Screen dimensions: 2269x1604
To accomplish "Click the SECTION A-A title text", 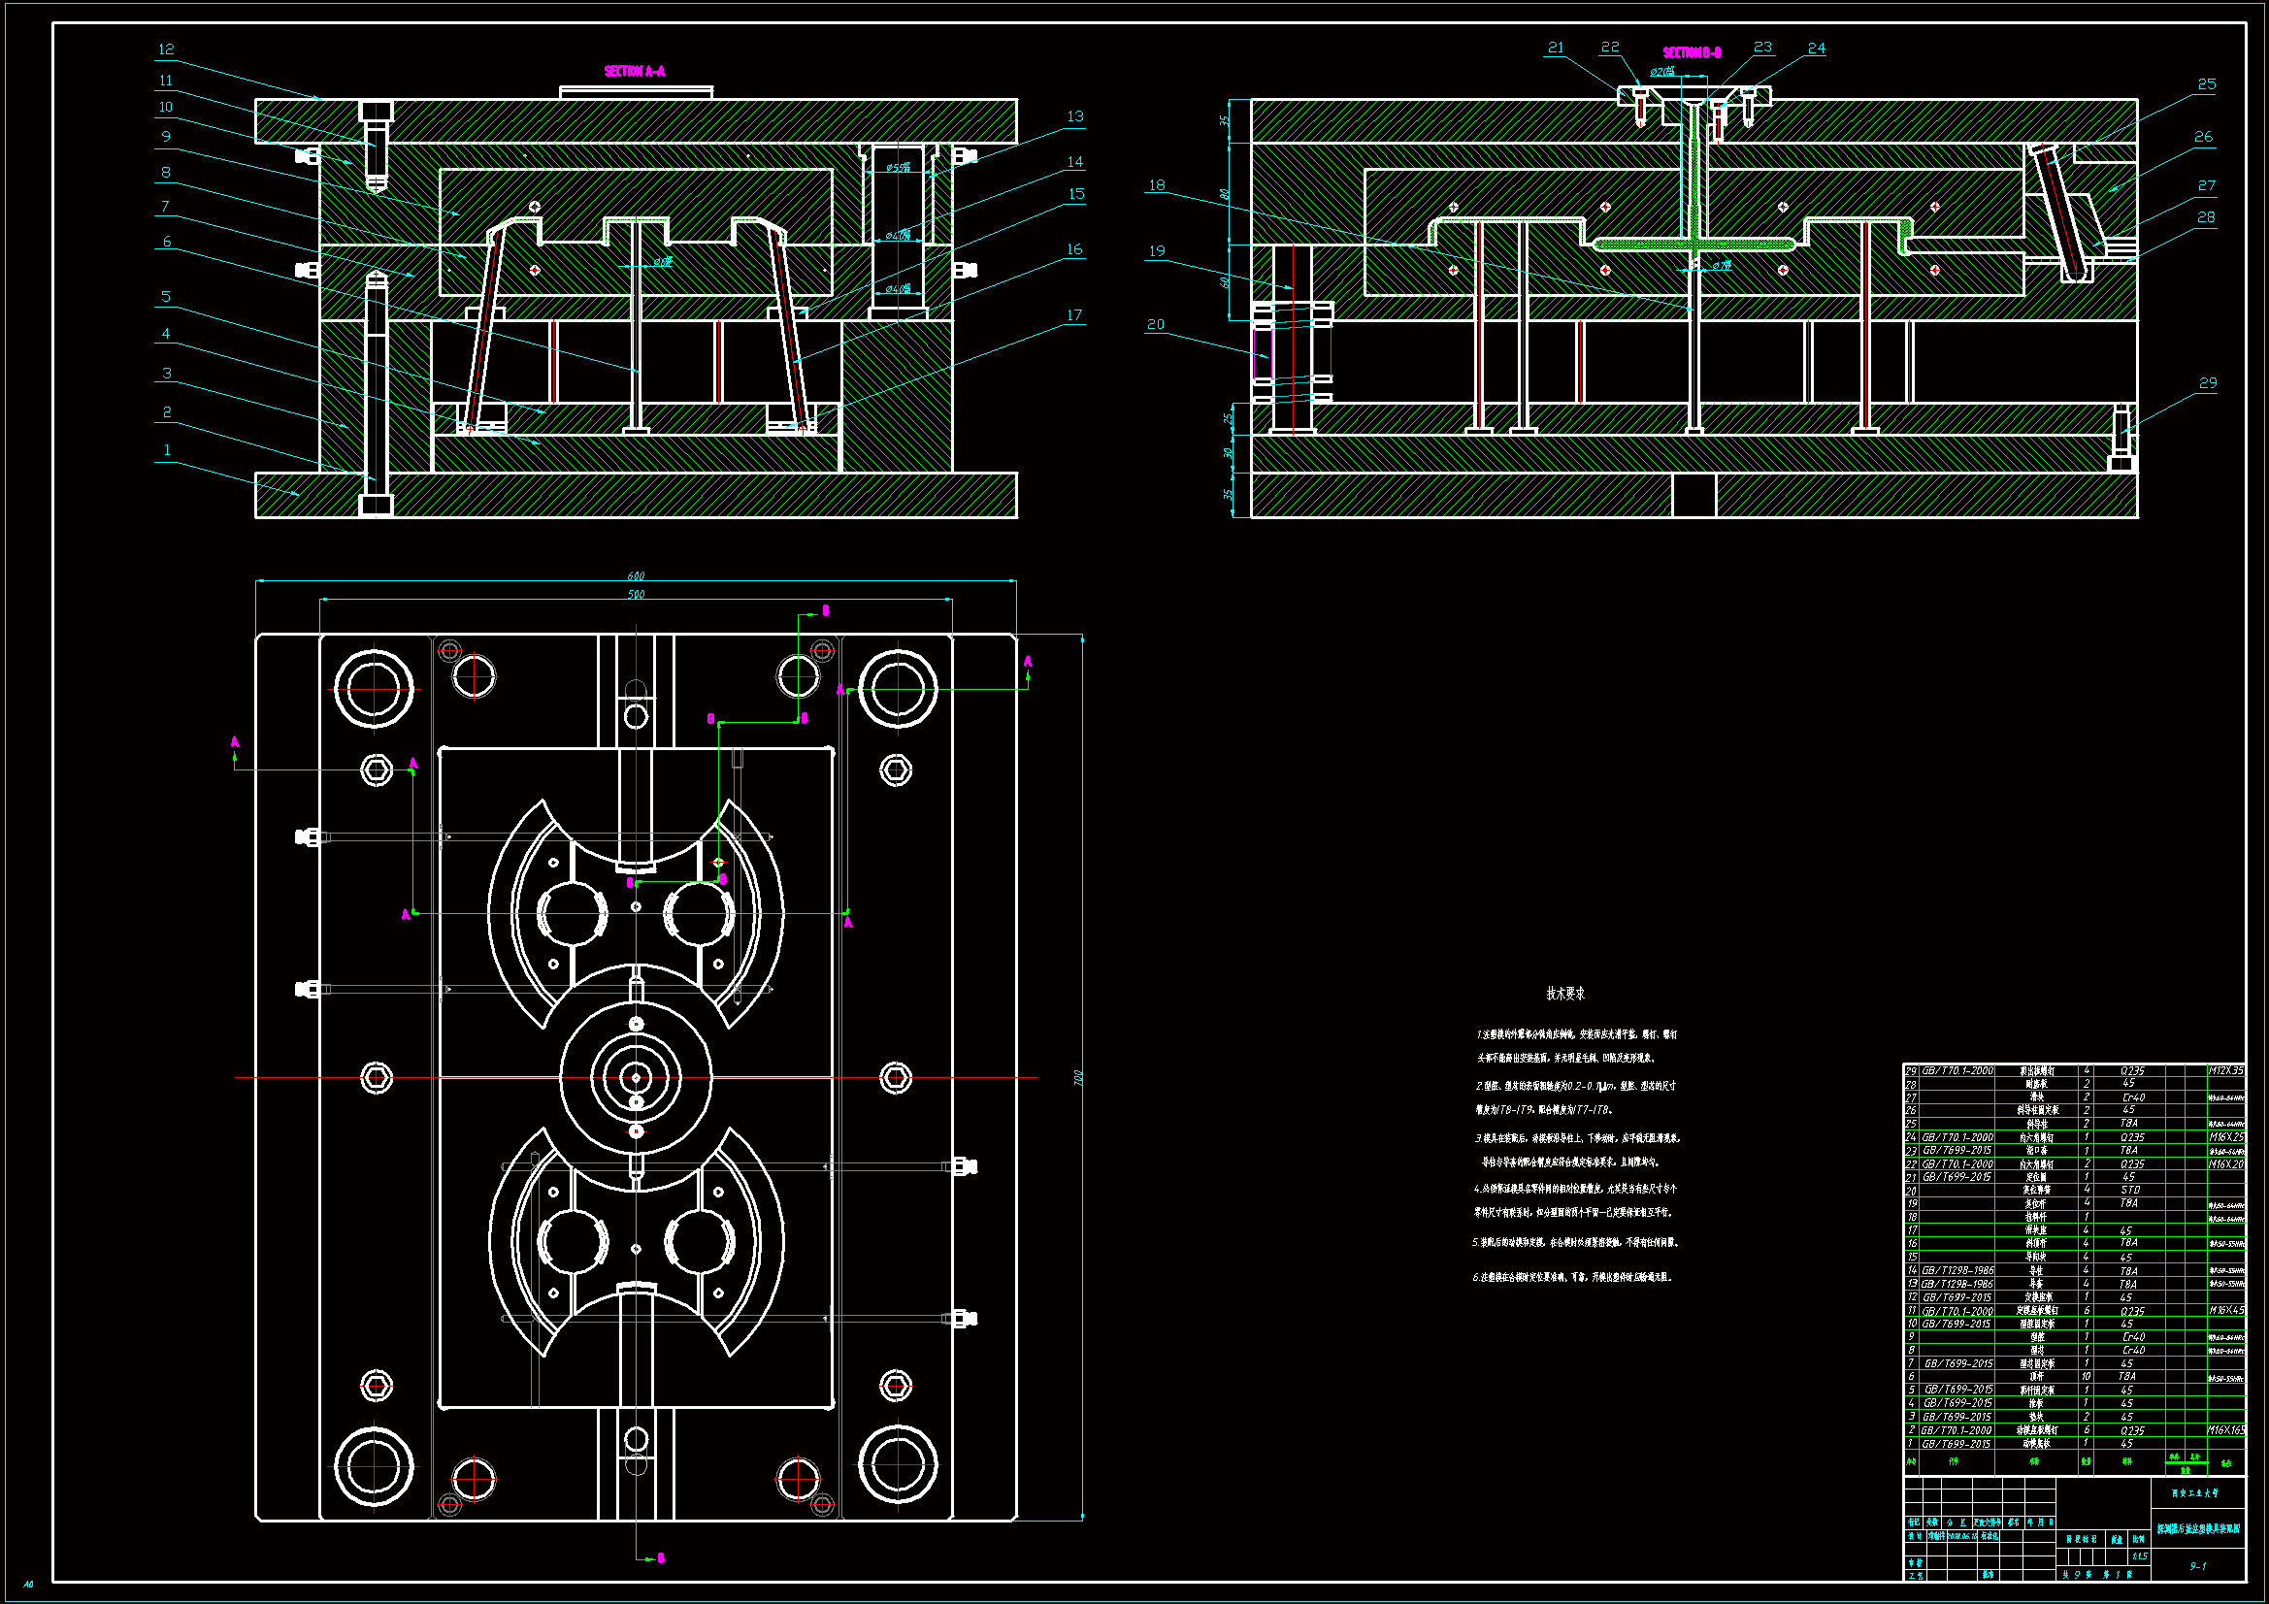I will point(635,71).
